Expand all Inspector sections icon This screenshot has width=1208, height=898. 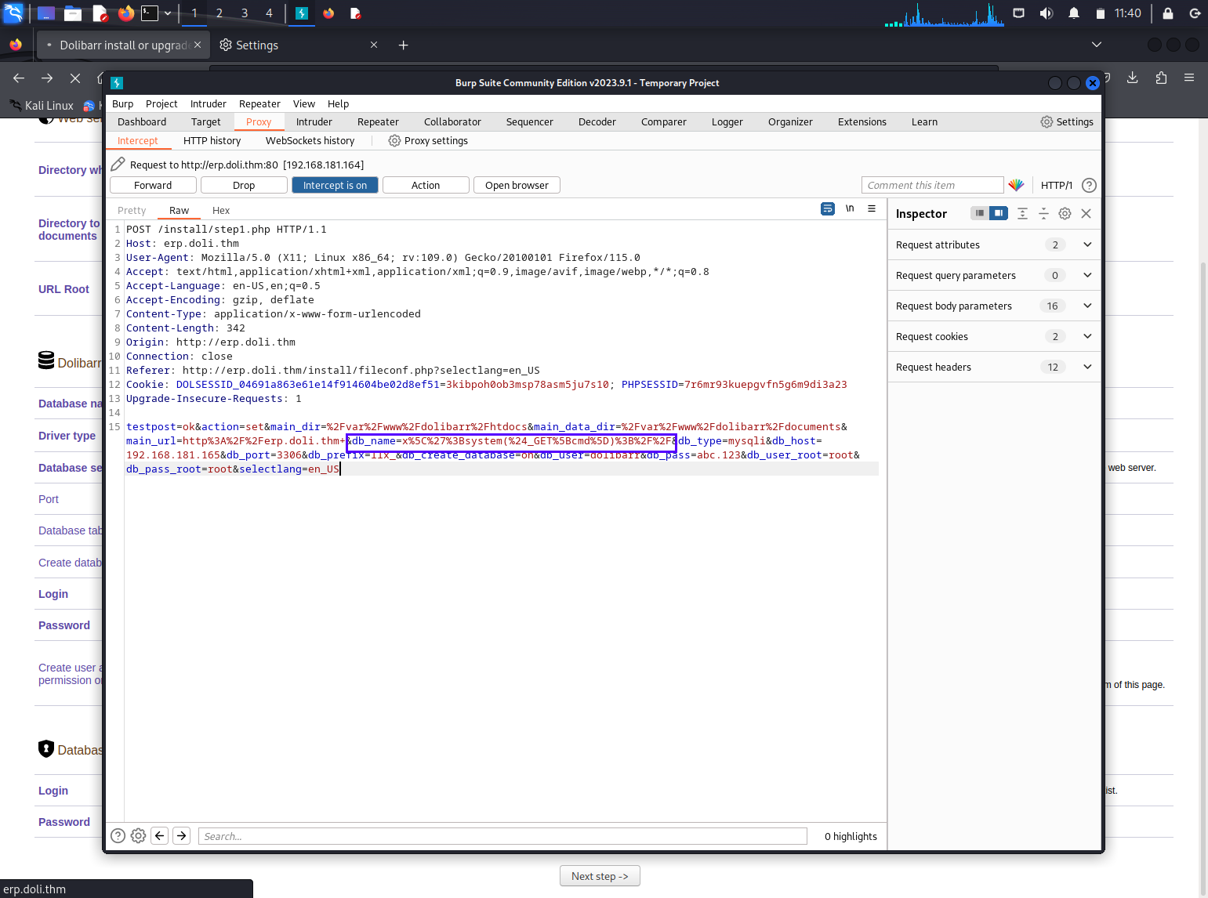(1022, 213)
